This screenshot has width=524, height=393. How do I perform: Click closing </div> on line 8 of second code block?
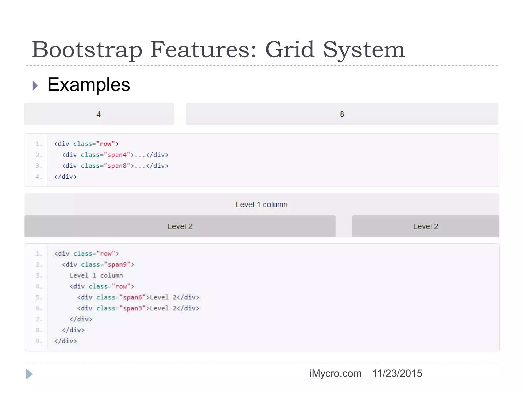[73, 330]
